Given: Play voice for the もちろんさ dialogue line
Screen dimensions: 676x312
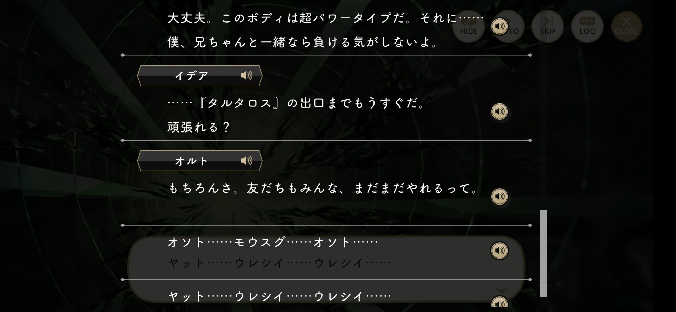Looking at the screenshot, I should [500, 196].
